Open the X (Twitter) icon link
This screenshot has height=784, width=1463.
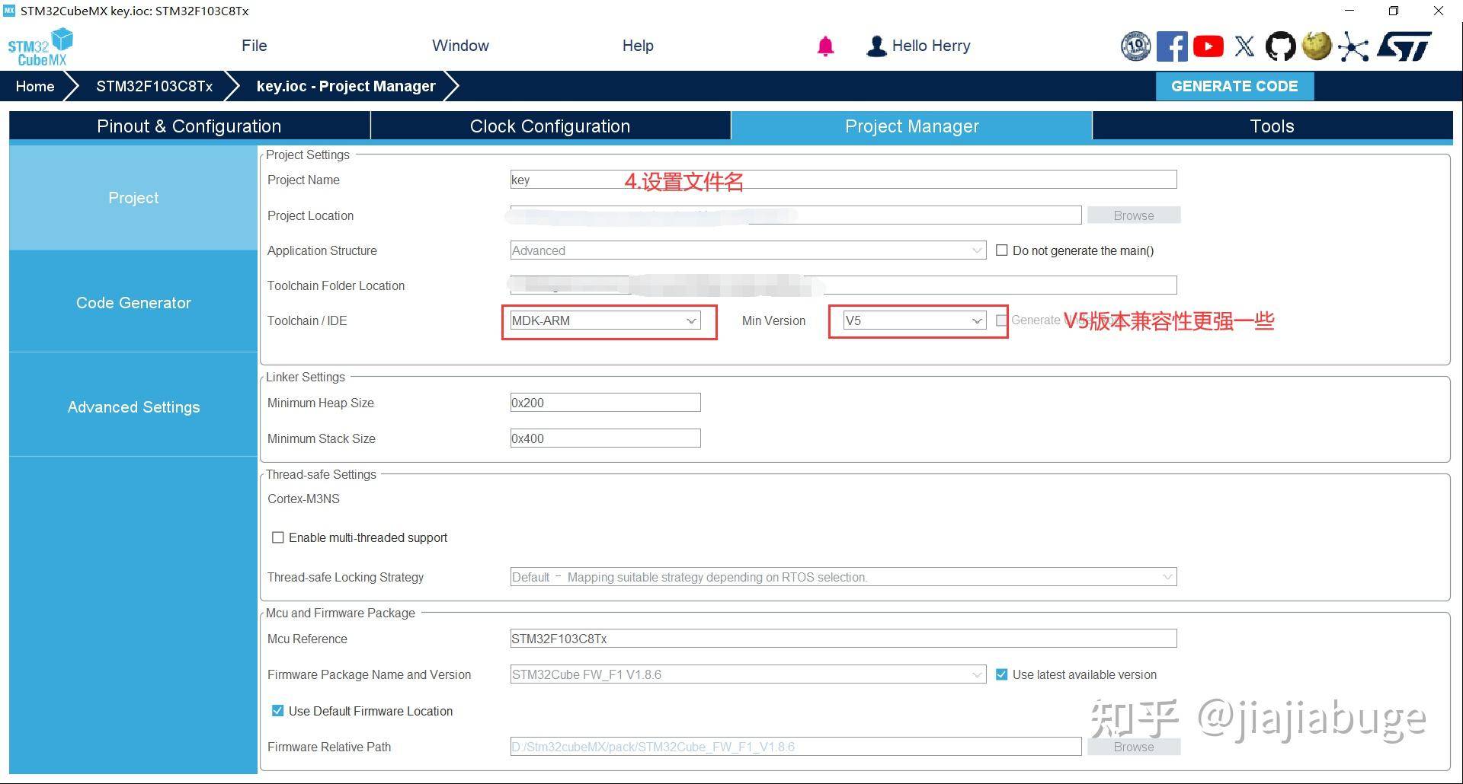coord(1244,46)
